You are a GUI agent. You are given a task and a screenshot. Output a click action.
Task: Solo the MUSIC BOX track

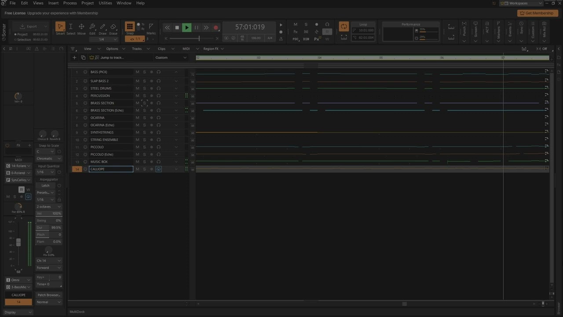click(144, 162)
